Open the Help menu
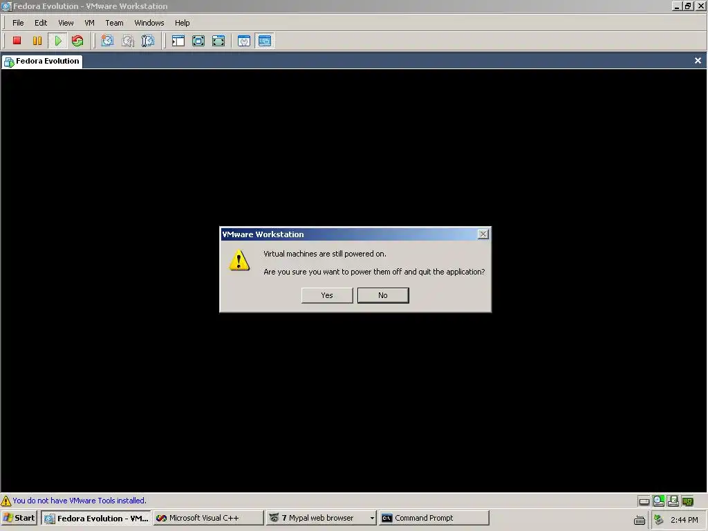The image size is (708, 531). pos(183,23)
